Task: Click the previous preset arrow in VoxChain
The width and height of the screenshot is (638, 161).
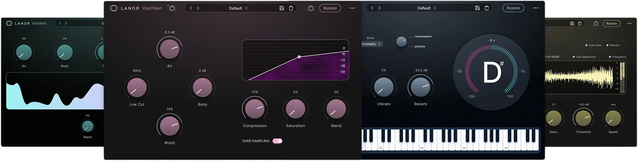Action: click(191, 8)
